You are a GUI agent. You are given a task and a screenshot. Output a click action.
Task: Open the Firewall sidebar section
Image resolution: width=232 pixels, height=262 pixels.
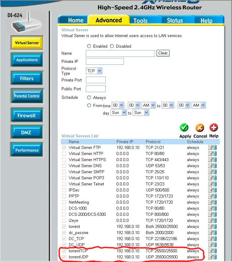(27, 115)
